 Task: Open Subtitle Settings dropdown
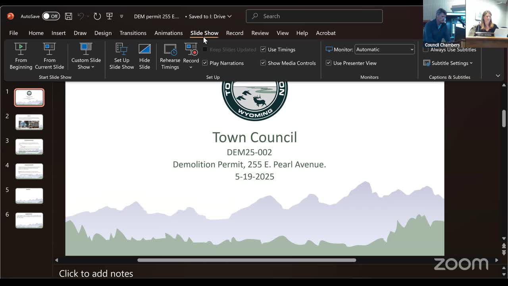[448, 63]
